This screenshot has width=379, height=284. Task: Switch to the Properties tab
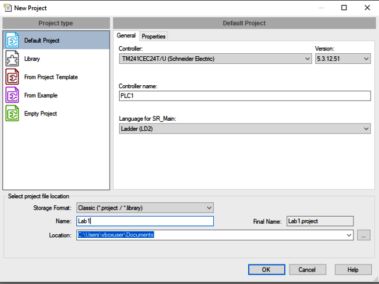(x=153, y=37)
